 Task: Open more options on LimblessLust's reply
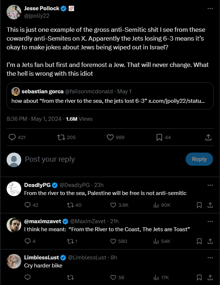pyautogui.click(x=210, y=258)
